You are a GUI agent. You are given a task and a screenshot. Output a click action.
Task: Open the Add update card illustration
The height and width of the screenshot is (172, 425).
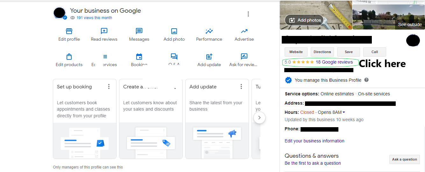tap(217, 141)
